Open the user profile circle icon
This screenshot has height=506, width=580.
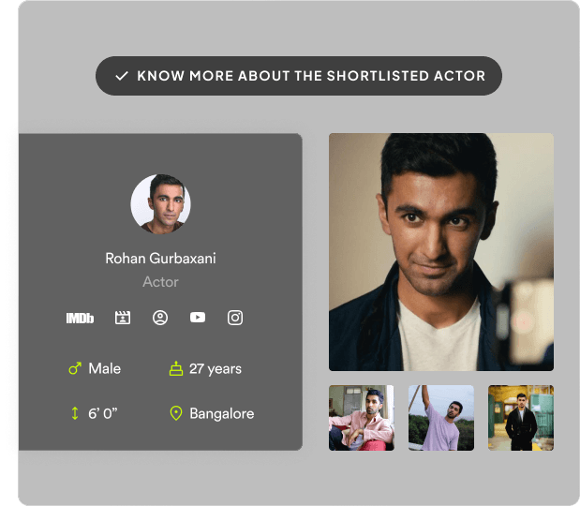pos(160,318)
